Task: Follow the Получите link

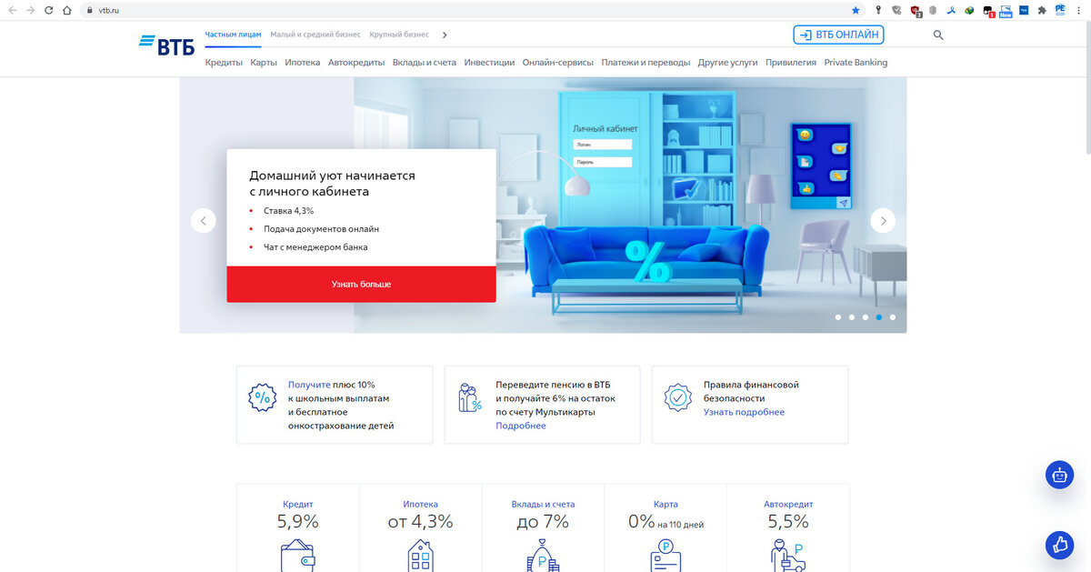Action: (x=309, y=385)
